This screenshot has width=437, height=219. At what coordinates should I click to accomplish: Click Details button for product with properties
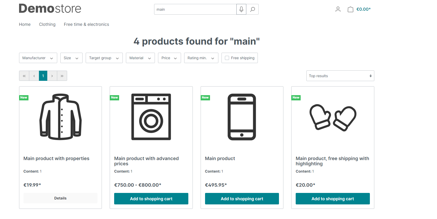coord(60,198)
